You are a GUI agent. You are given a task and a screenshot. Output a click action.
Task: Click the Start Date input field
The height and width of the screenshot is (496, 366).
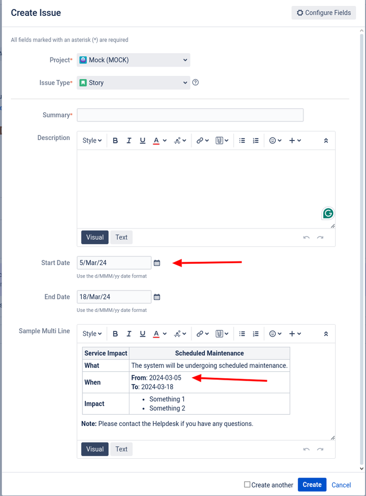tap(114, 263)
